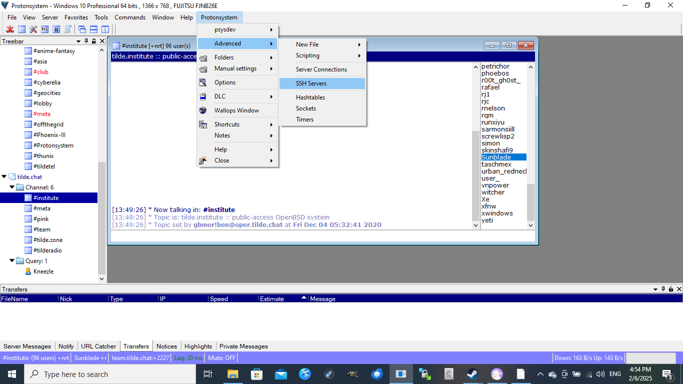Image resolution: width=683 pixels, height=384 pixels.
Task: Open options via wrench-screwdriver toolbar icon
Action: pyautogui.click(x=33, y=29)
